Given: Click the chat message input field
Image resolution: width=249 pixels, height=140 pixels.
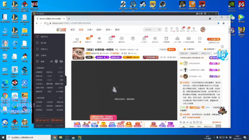Looking at the screenshot, I should click(201, 127).
